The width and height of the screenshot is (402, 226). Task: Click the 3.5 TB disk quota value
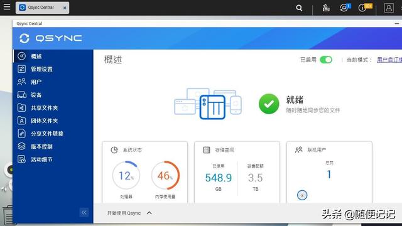pyautogui.click(x=256, y=178)
